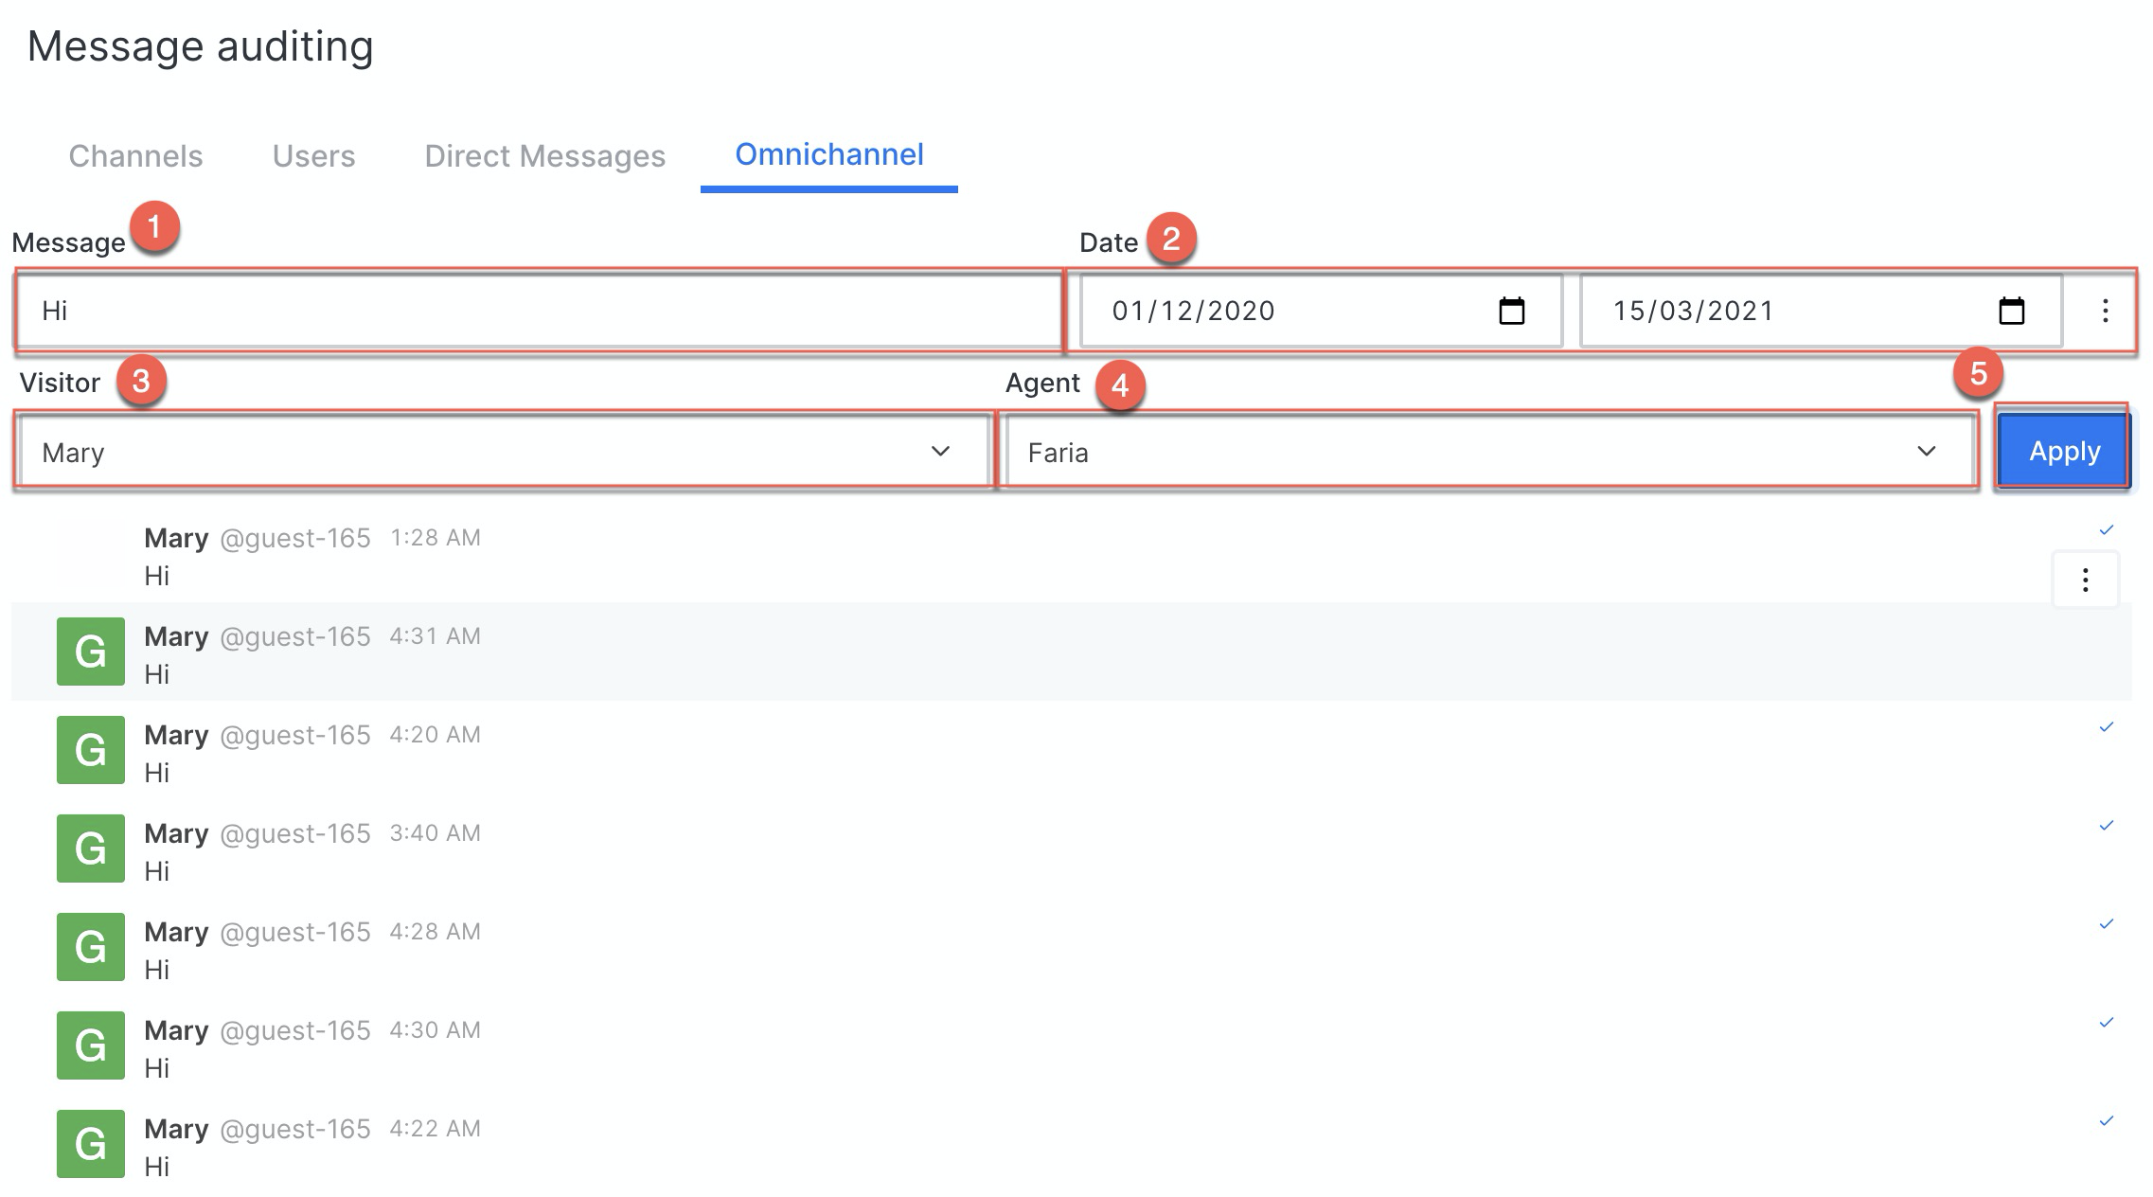This screenshot has width=2153, height=1197.
Task: Click the Visitor dropdown chevron arrow
Action: [x=940, y=452]
